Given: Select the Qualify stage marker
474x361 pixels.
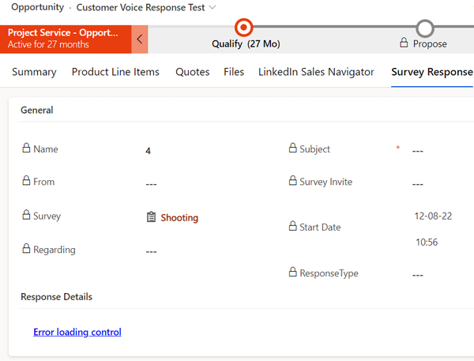Looking at the screenshot, I should tap(243, 27).
